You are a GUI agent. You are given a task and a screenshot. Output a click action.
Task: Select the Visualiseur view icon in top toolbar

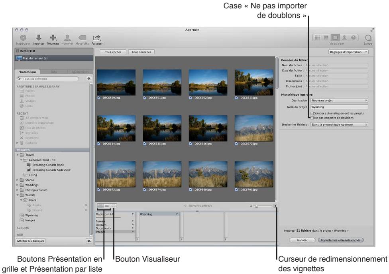point(335,37)
